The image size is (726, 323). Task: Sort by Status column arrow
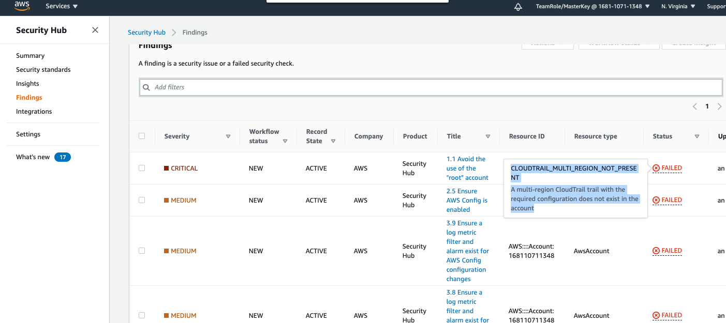697,137
